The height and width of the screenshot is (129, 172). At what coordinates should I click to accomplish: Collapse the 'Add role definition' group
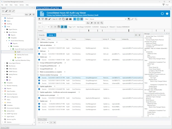pos(38,45)
